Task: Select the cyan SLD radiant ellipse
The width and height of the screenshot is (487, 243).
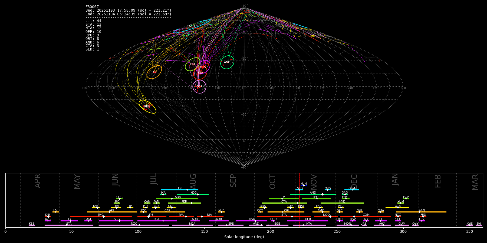Action: [192, 26]
